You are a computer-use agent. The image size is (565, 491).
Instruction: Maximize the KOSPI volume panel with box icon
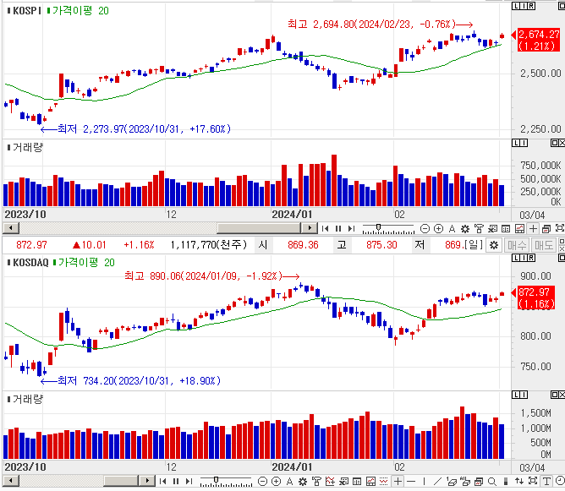(555, 143)
